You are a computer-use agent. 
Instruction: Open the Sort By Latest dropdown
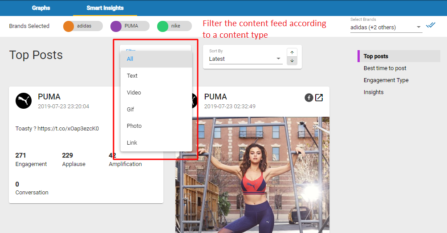point(245,59)
